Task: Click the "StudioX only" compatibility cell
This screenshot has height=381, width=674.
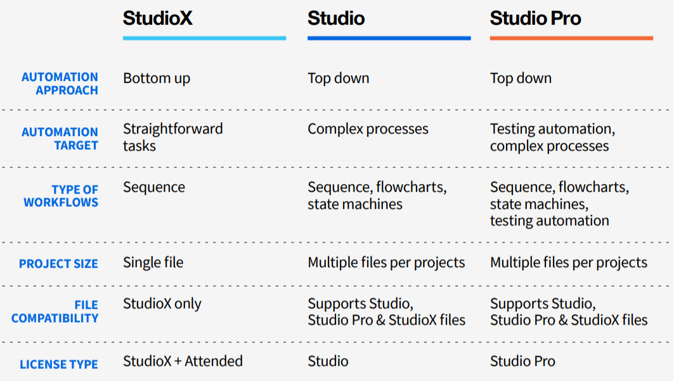Action: pos(162,304)
